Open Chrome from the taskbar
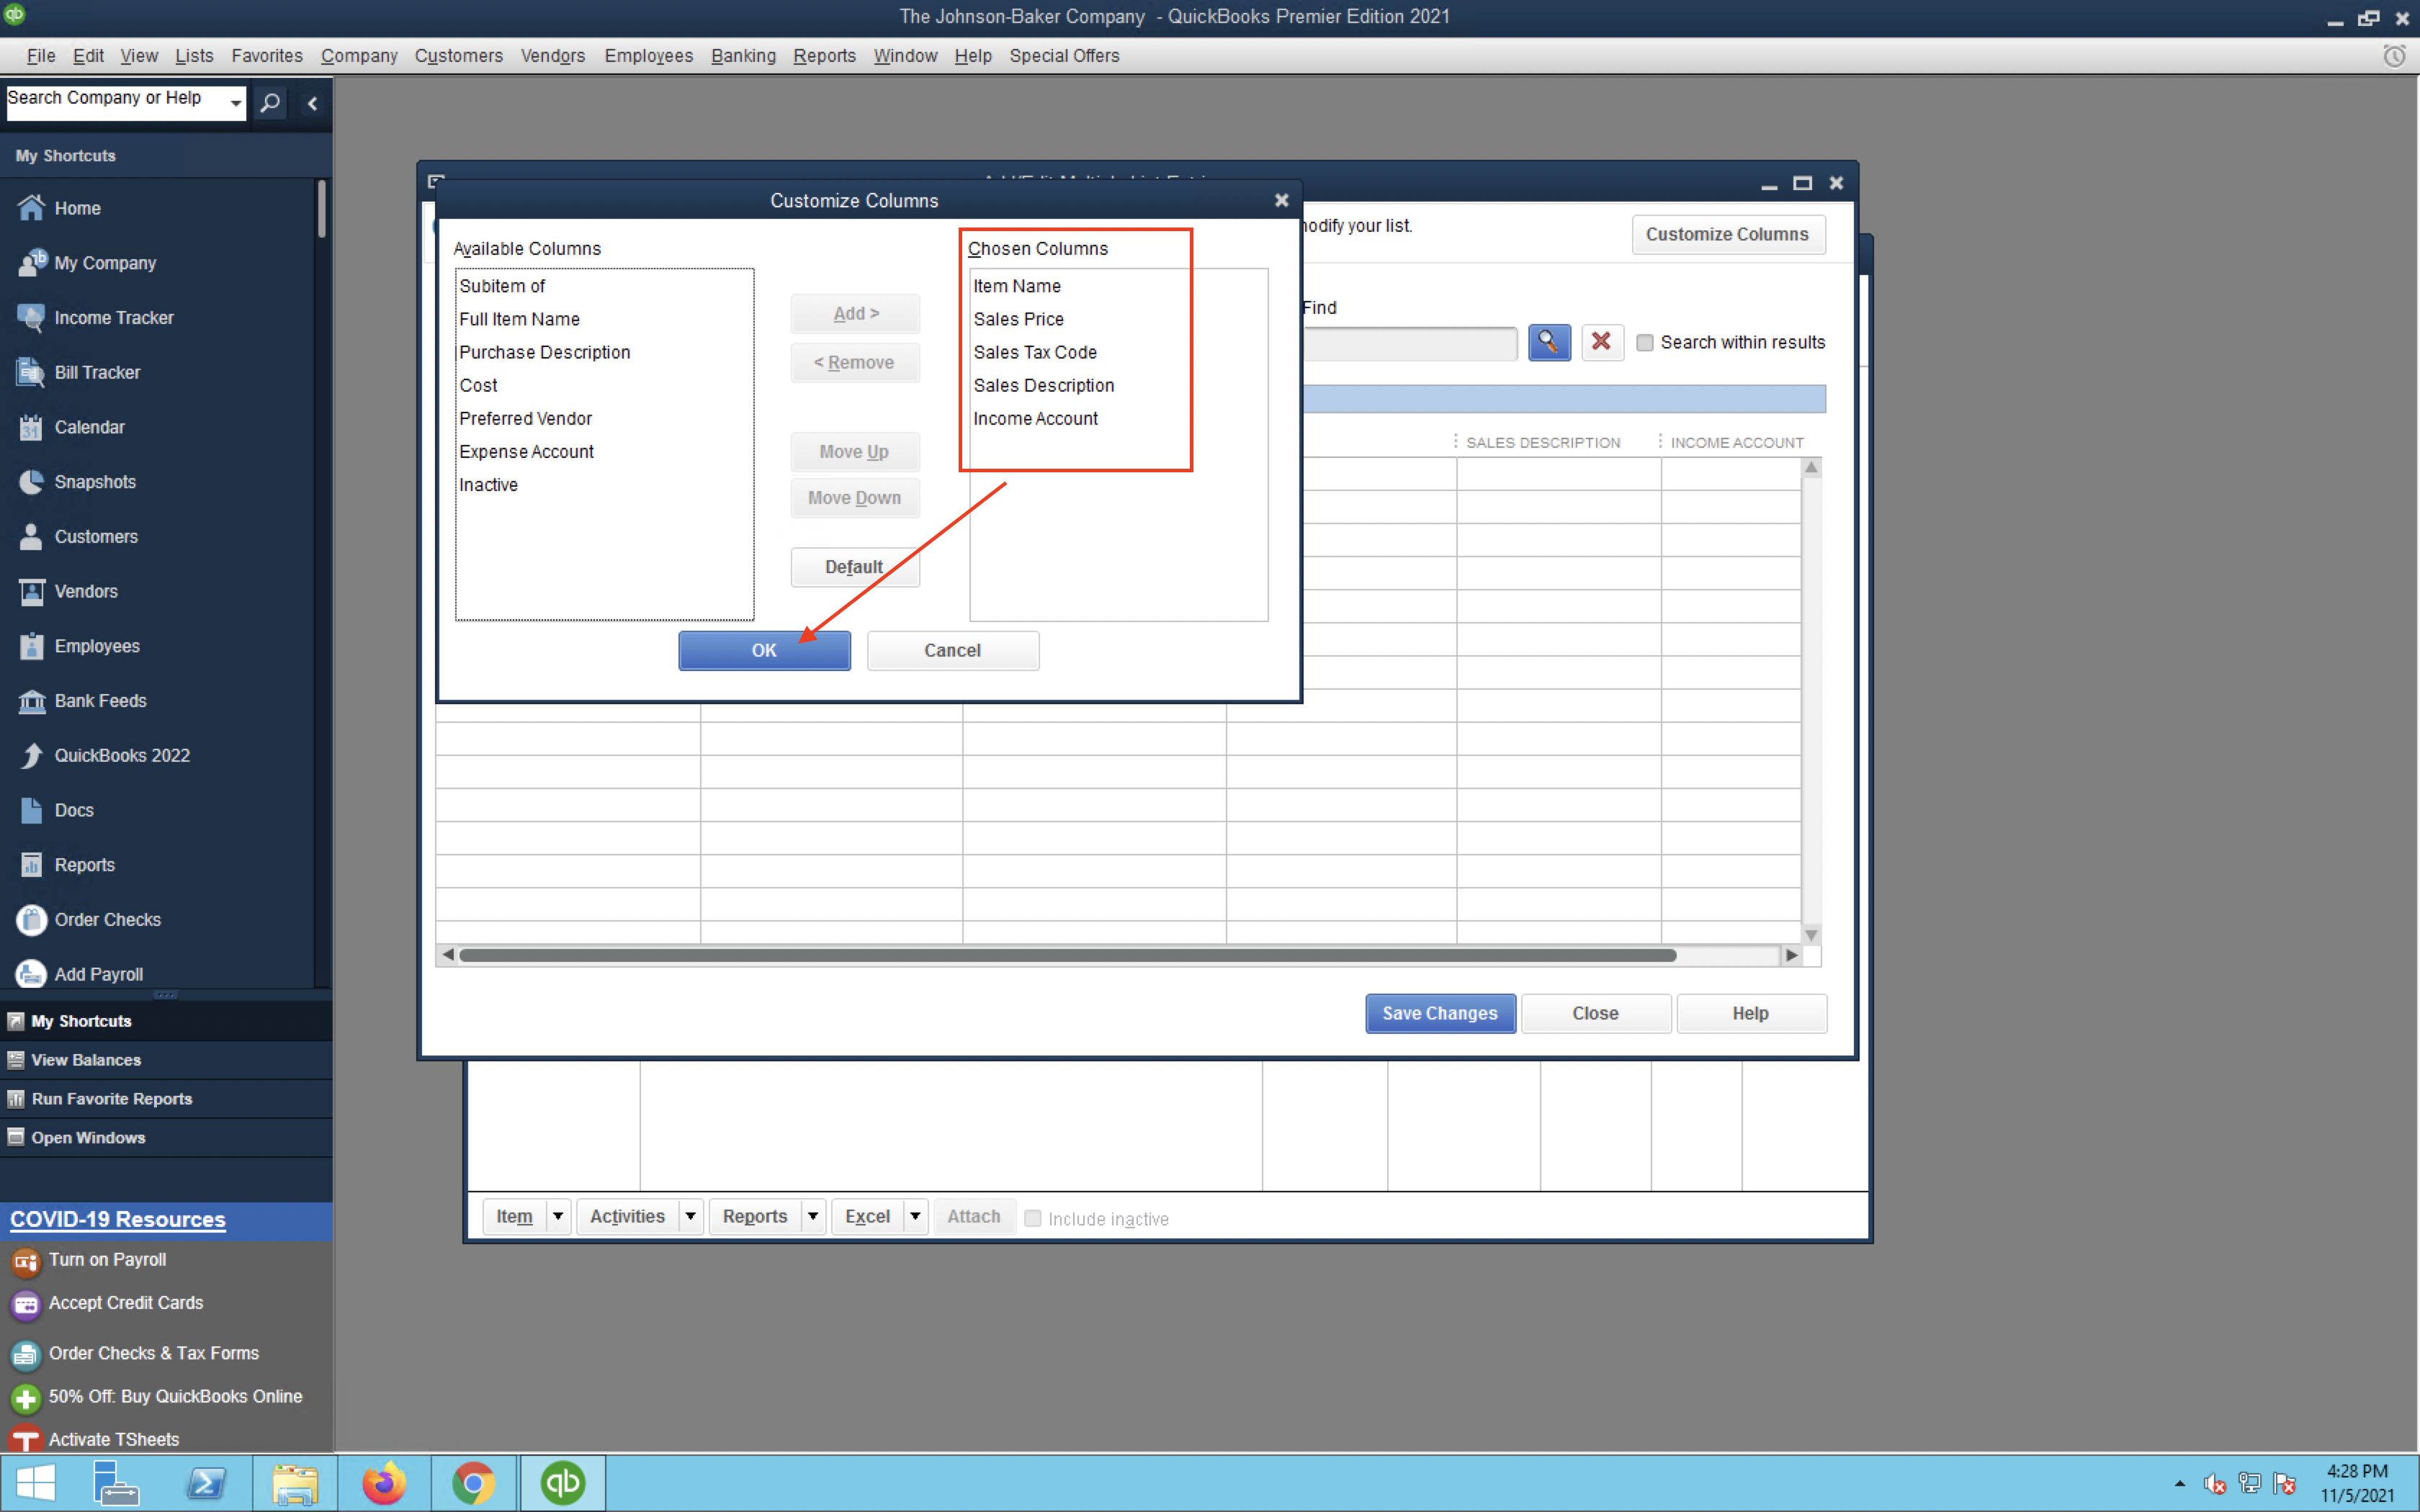 pos(474,1483)
